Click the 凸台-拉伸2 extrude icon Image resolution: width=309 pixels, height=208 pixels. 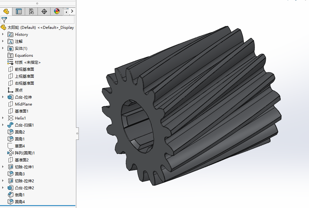[10, 188]
